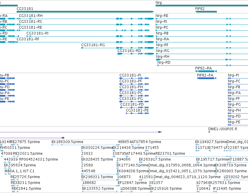Select EST label EK263917.5prime
The image size is (248, 193).
(155, 159)
